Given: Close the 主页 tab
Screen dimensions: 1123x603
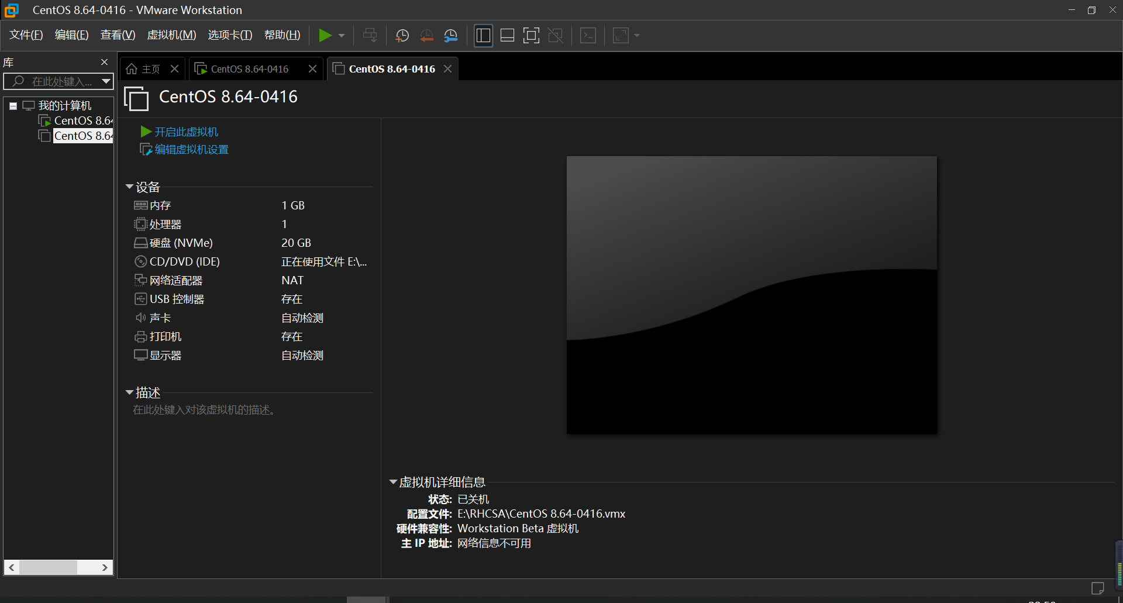Looking at the screenshot, I should [174, 69].
